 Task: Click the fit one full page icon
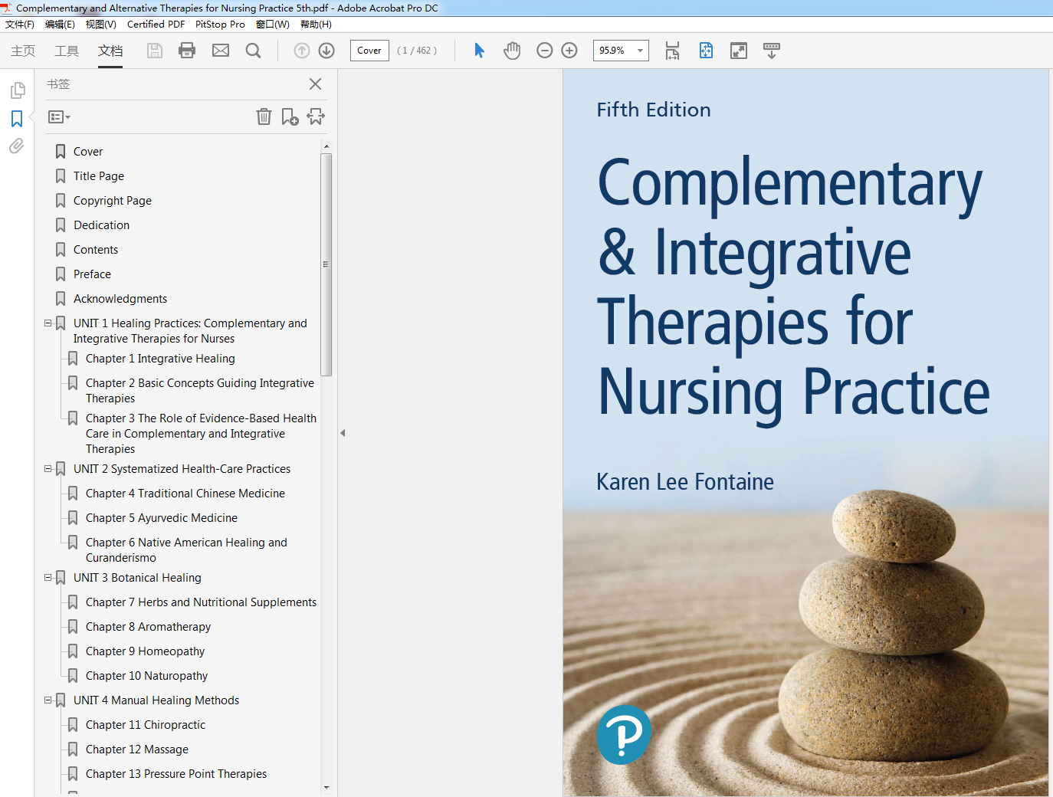click(x=706, y=51)
